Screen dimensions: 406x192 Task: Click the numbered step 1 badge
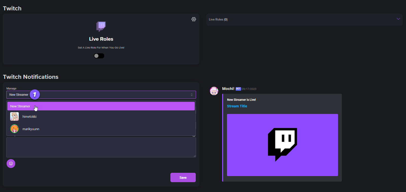(x=35, y=94)
